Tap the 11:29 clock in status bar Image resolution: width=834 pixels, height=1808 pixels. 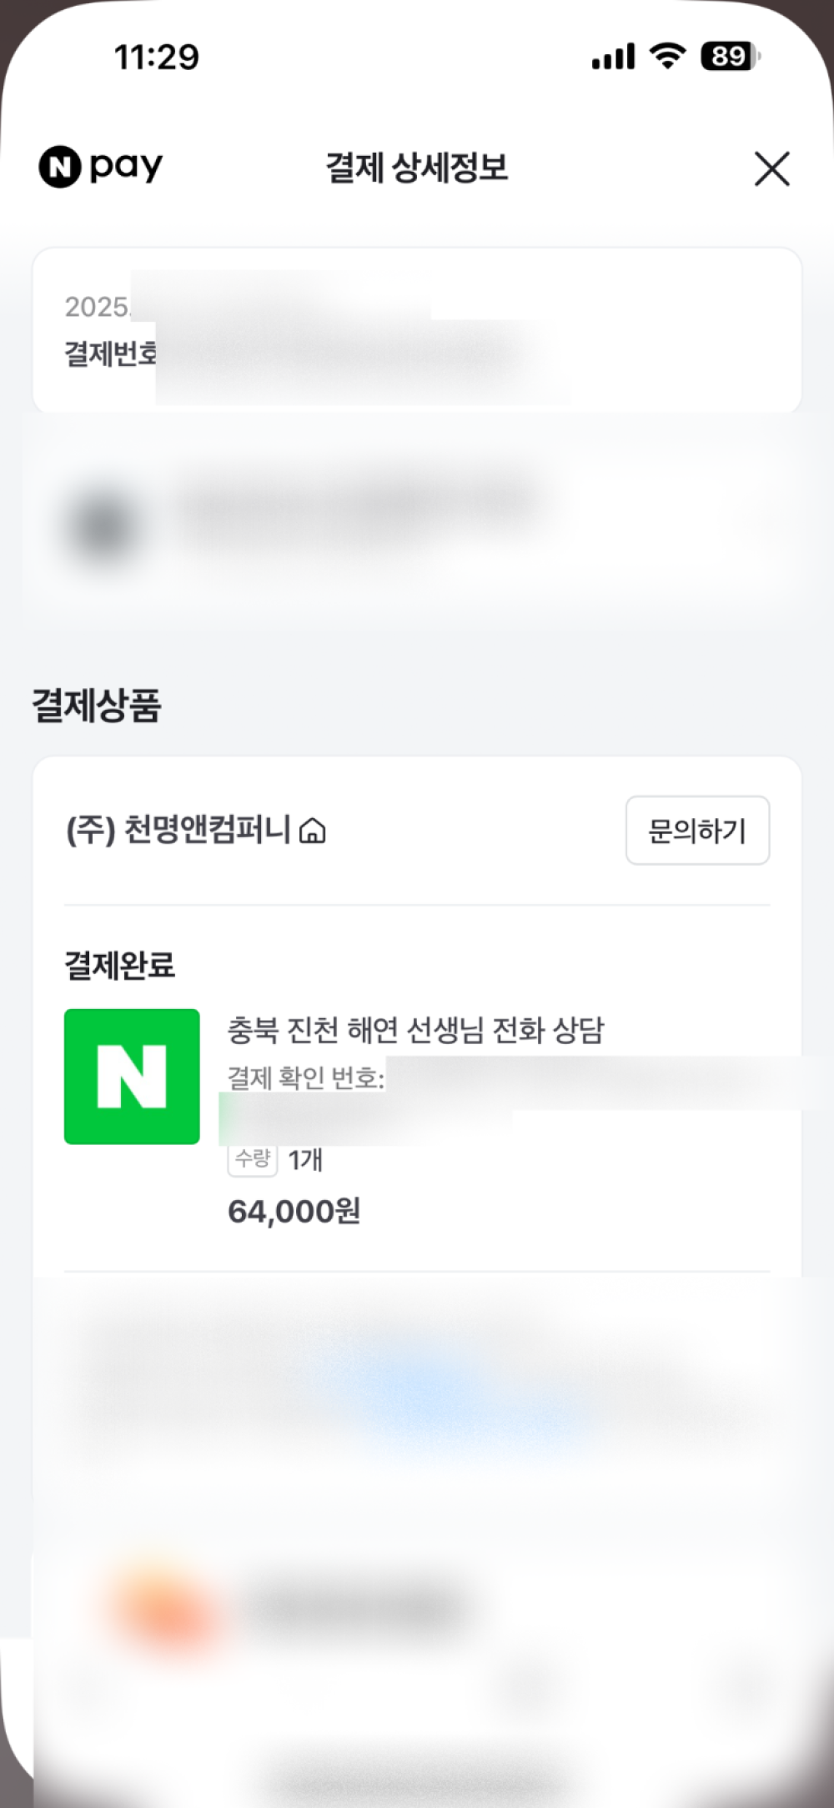pos(157,58)
